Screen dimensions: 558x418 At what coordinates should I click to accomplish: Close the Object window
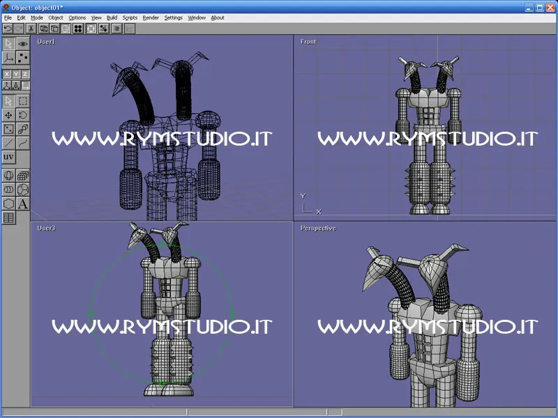[550, 7]
